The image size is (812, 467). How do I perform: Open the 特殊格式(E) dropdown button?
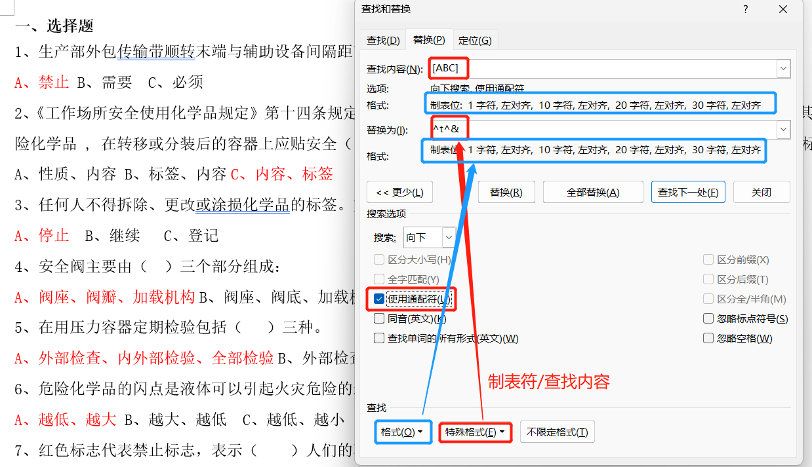coord(476,432)
